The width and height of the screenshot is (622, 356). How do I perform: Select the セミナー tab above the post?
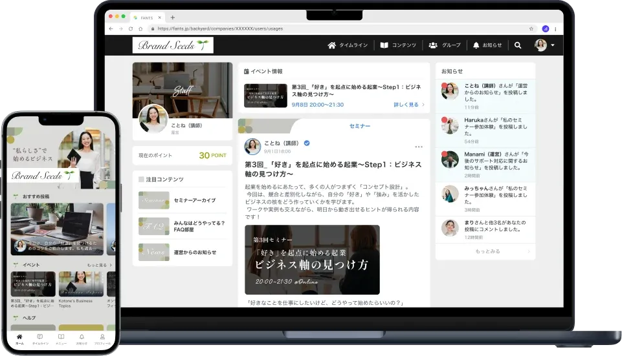pyautogui.click(x=360, y=126)
